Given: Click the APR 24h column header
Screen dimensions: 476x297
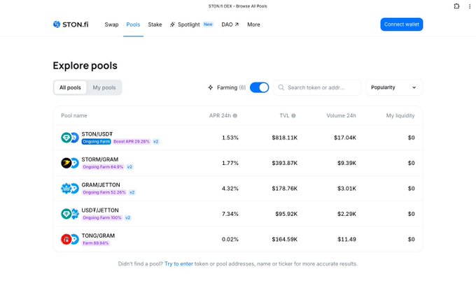Looking at the screenshot, I should point(220,115).
